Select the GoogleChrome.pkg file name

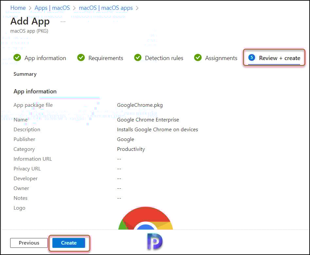click(x=140, y=105)
